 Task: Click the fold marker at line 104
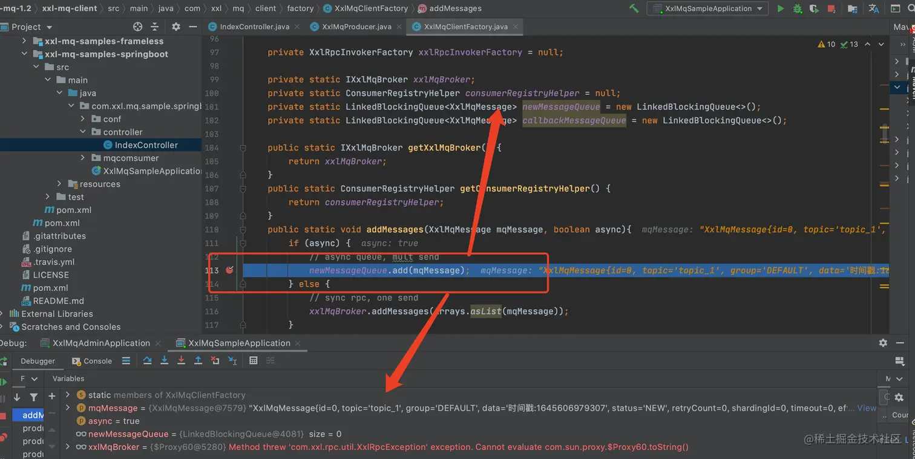click(x=243, y=148)
